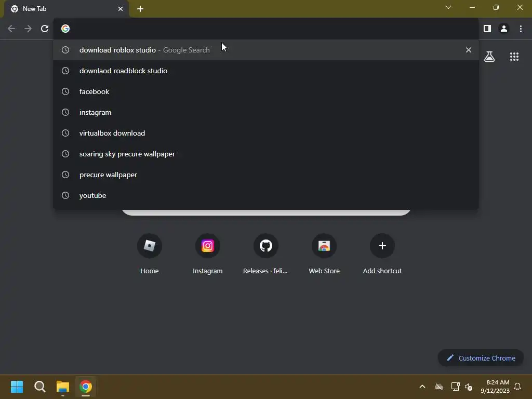This screenshot has height=399, width=532.
Task: Select the youtube suggestion
Action: (x=266, y=195)
